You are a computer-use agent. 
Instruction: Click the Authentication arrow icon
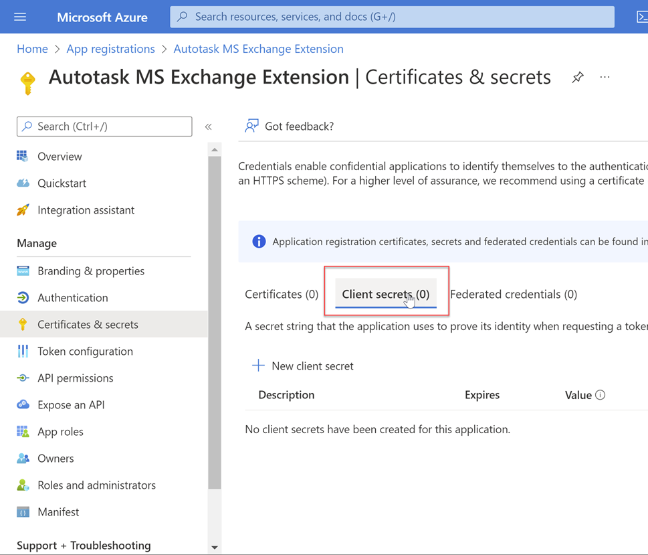(x=23, y=297)
